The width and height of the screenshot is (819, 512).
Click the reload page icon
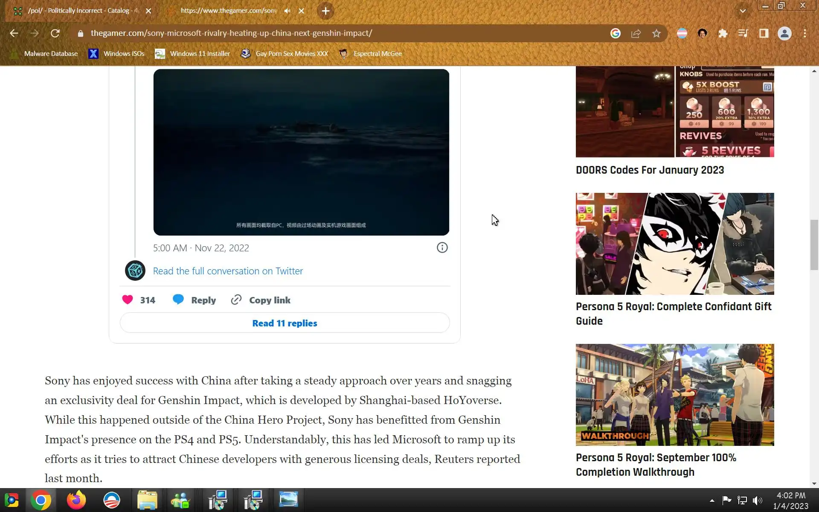point(55,33)
